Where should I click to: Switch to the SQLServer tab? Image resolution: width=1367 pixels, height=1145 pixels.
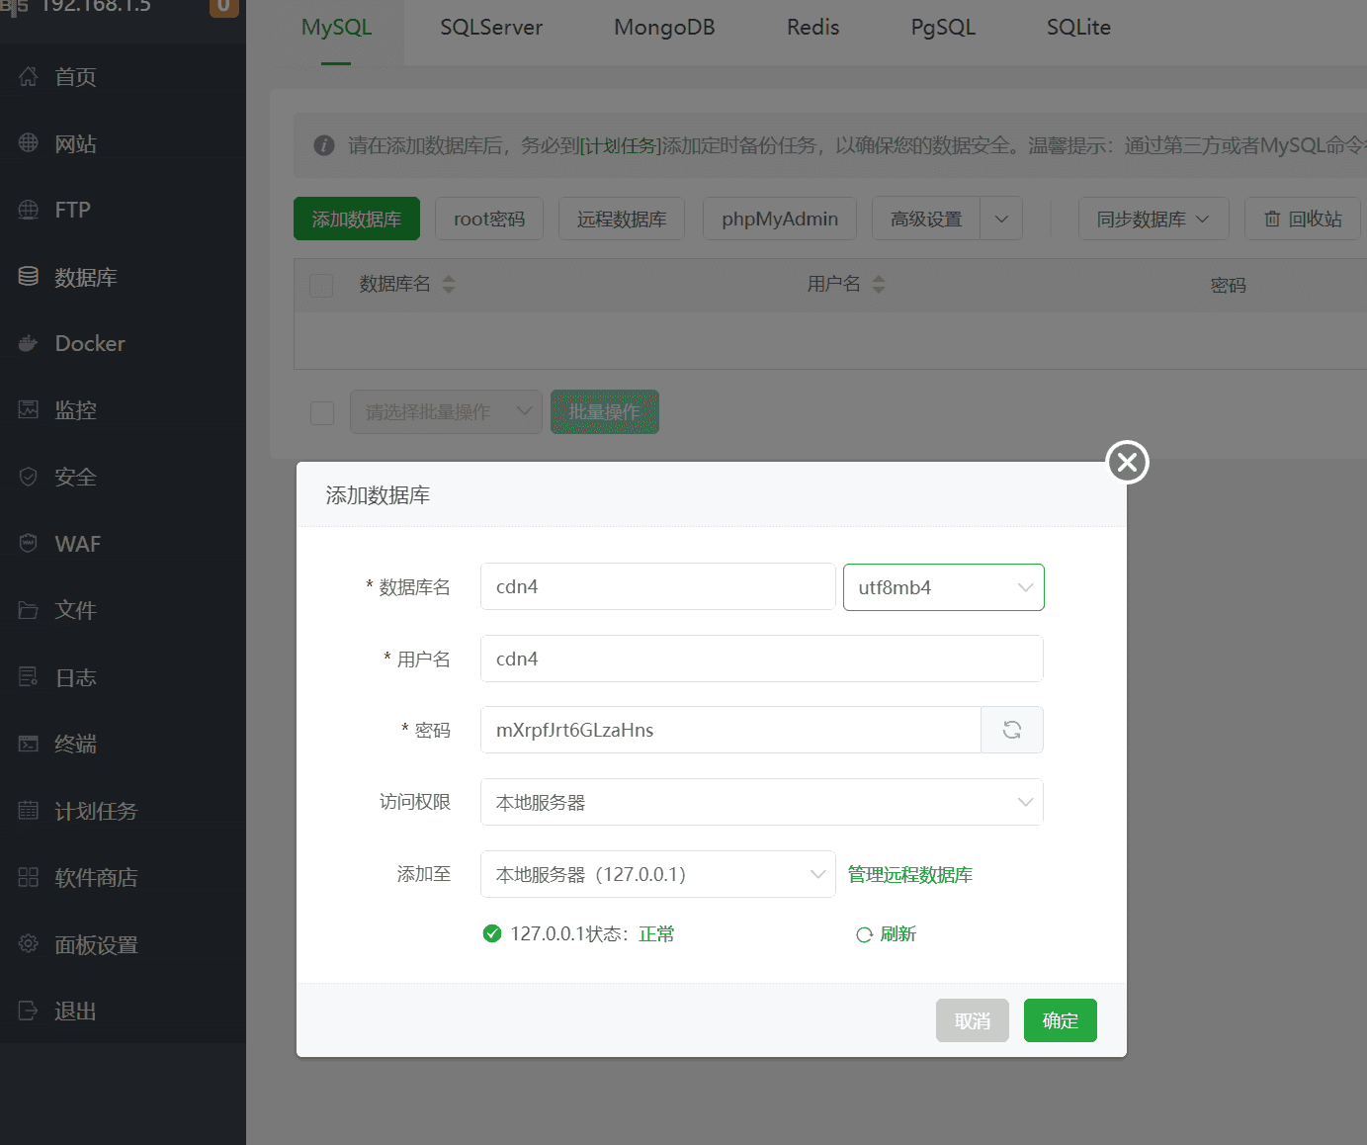[491, 28]
